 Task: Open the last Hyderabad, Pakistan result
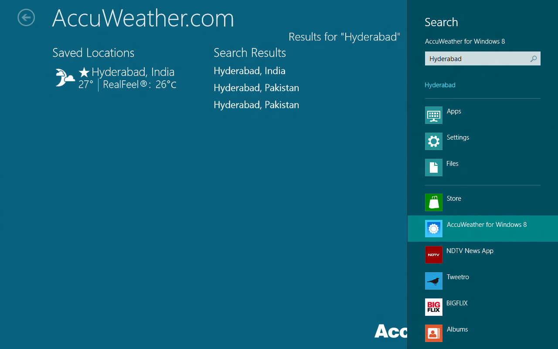256,105
